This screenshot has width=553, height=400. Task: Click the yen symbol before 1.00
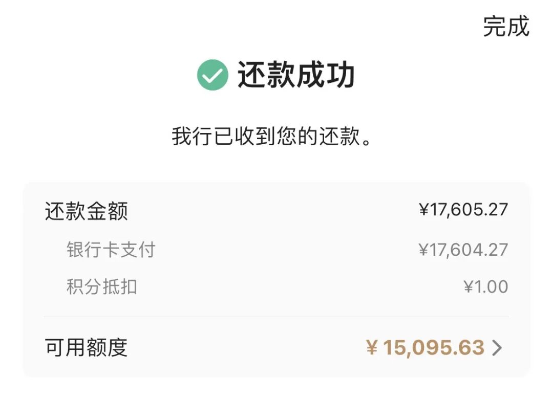click(x=469, y=287)
